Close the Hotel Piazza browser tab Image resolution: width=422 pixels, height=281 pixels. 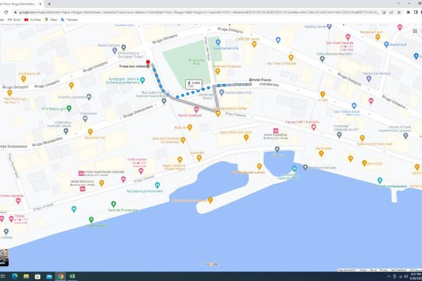(x=40, y=4)
